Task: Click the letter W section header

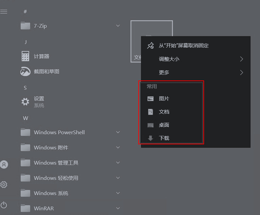Action: point(25,118)
